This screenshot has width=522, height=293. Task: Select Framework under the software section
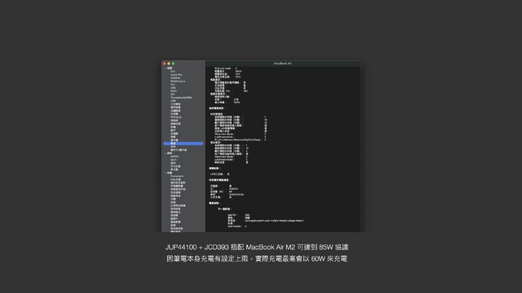coord(177,176)
